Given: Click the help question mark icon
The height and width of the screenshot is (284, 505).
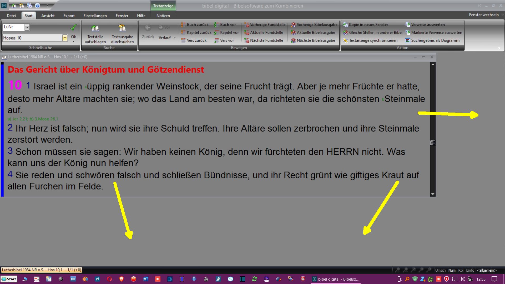Looking at the screenshot, I should pyautogui.click(x=38, y=6).
